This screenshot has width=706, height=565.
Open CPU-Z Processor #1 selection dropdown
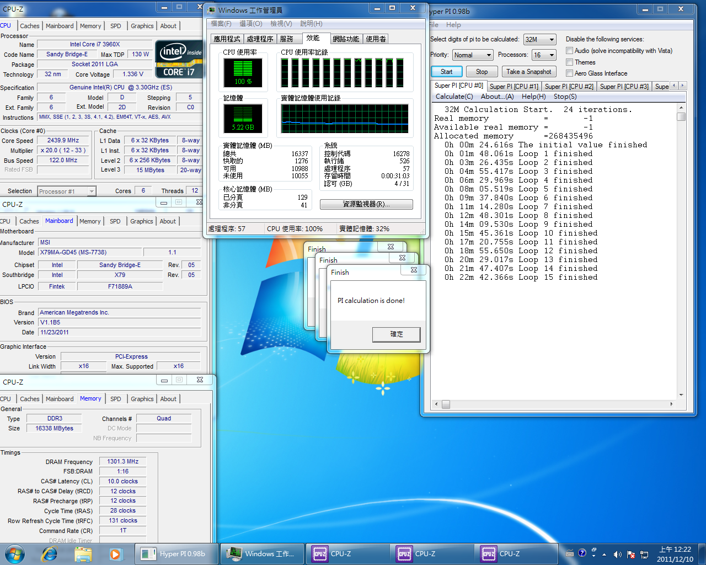click(x=67, y=191)
